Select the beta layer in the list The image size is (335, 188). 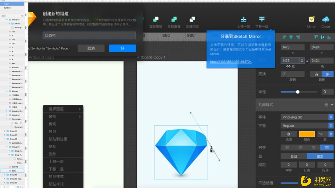point(12,171)
